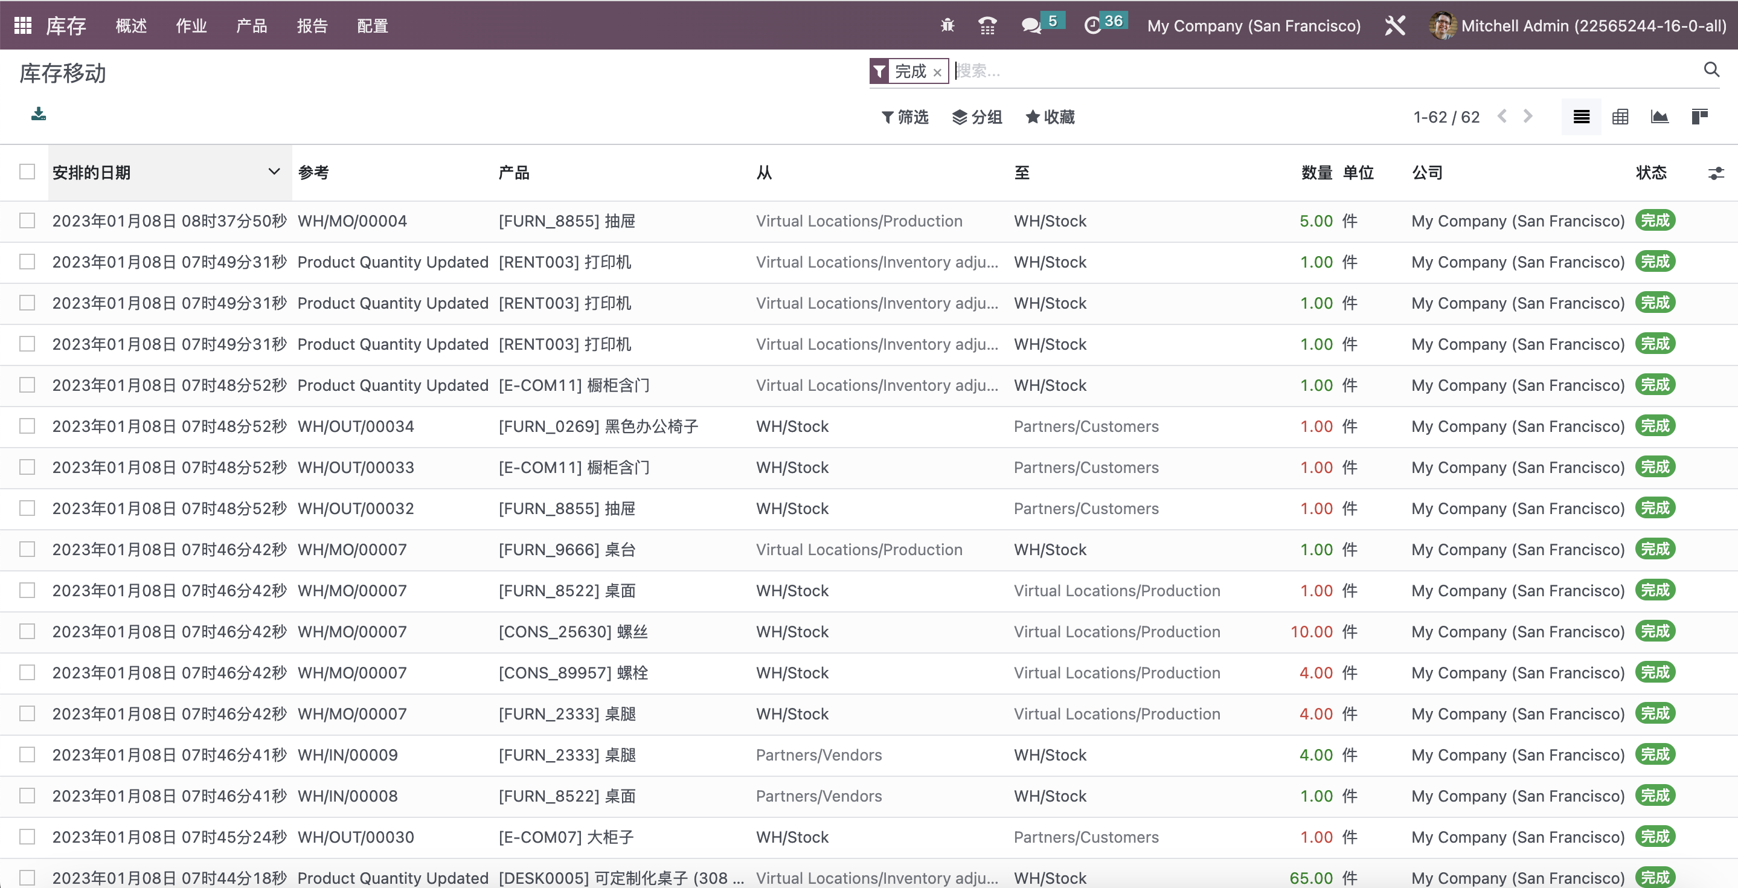The height and width of the screenshot is (888, 1738).
Task: Open the 分组 group-by dropdown
Action: (x=977, y=117)
